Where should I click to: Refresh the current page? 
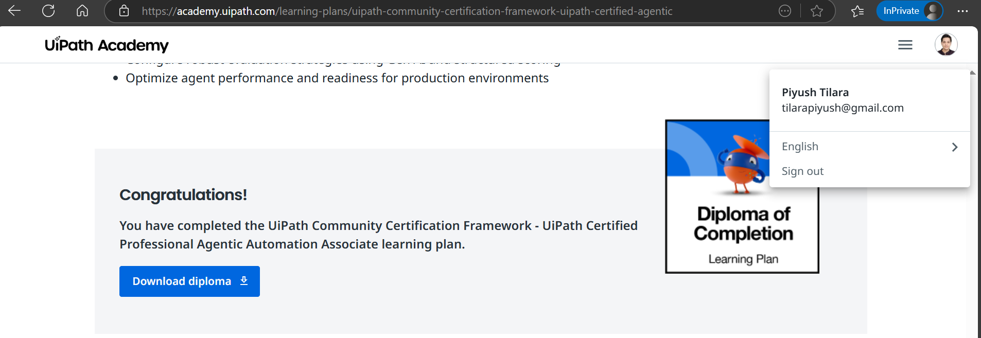pyautogui.click(x=48, y=11)
